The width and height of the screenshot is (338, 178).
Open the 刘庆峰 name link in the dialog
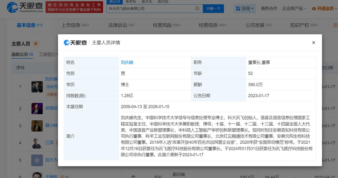(x=127, y=62)
